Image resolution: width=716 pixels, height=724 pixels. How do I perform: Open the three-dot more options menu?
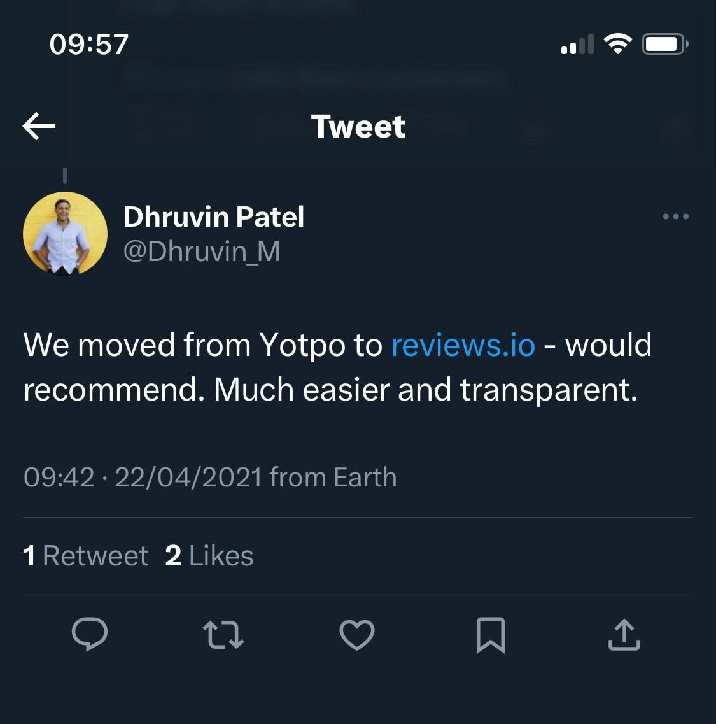point(675,217)
